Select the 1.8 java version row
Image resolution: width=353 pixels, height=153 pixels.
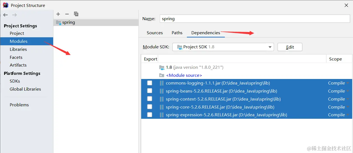coord(247,67)
